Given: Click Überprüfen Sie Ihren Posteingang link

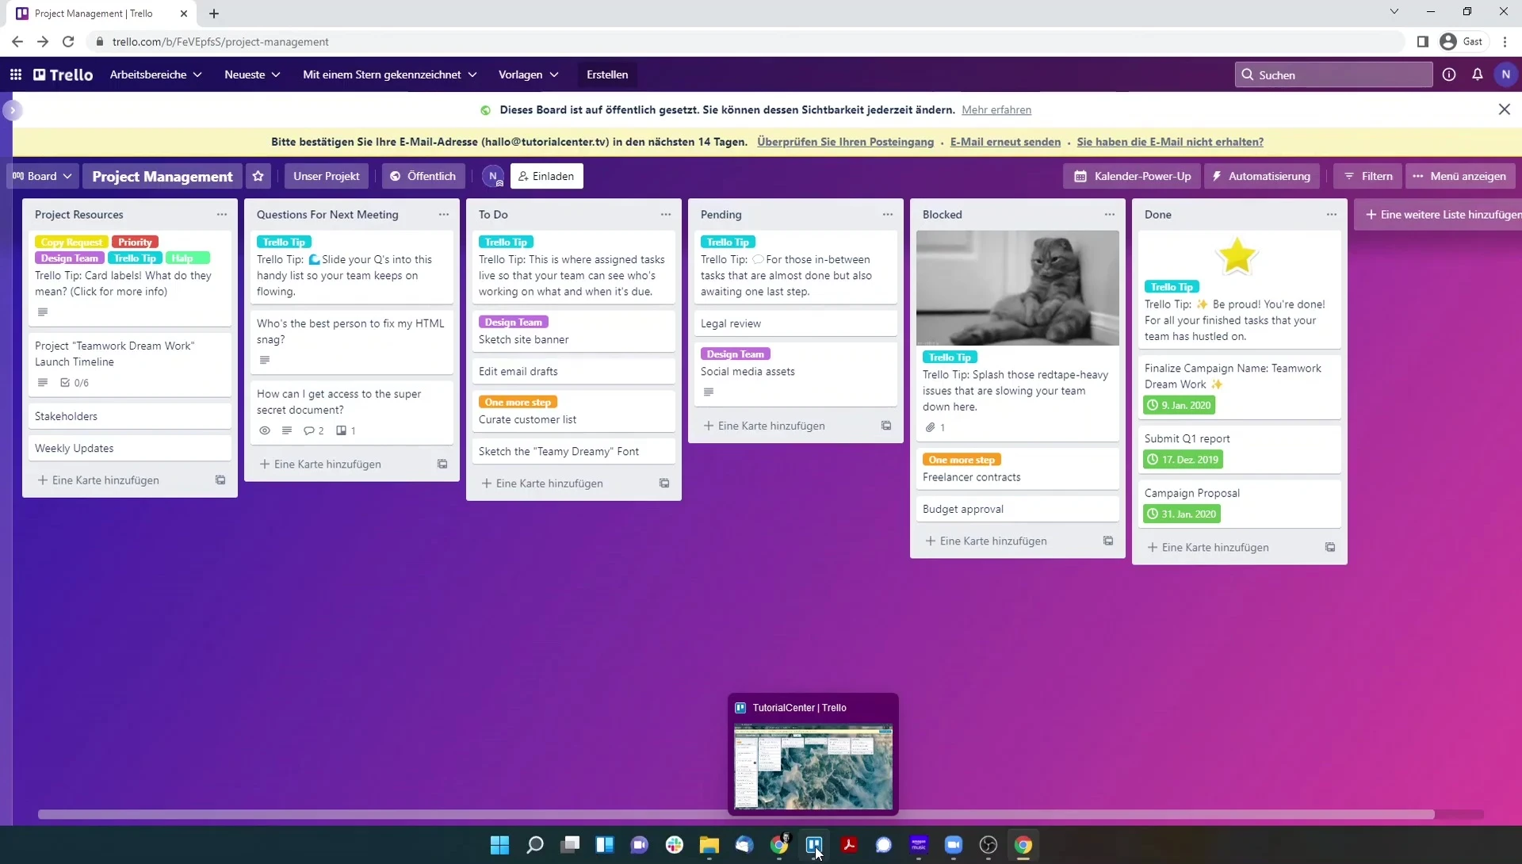Looking at the screenshot, I should (845, 142).
